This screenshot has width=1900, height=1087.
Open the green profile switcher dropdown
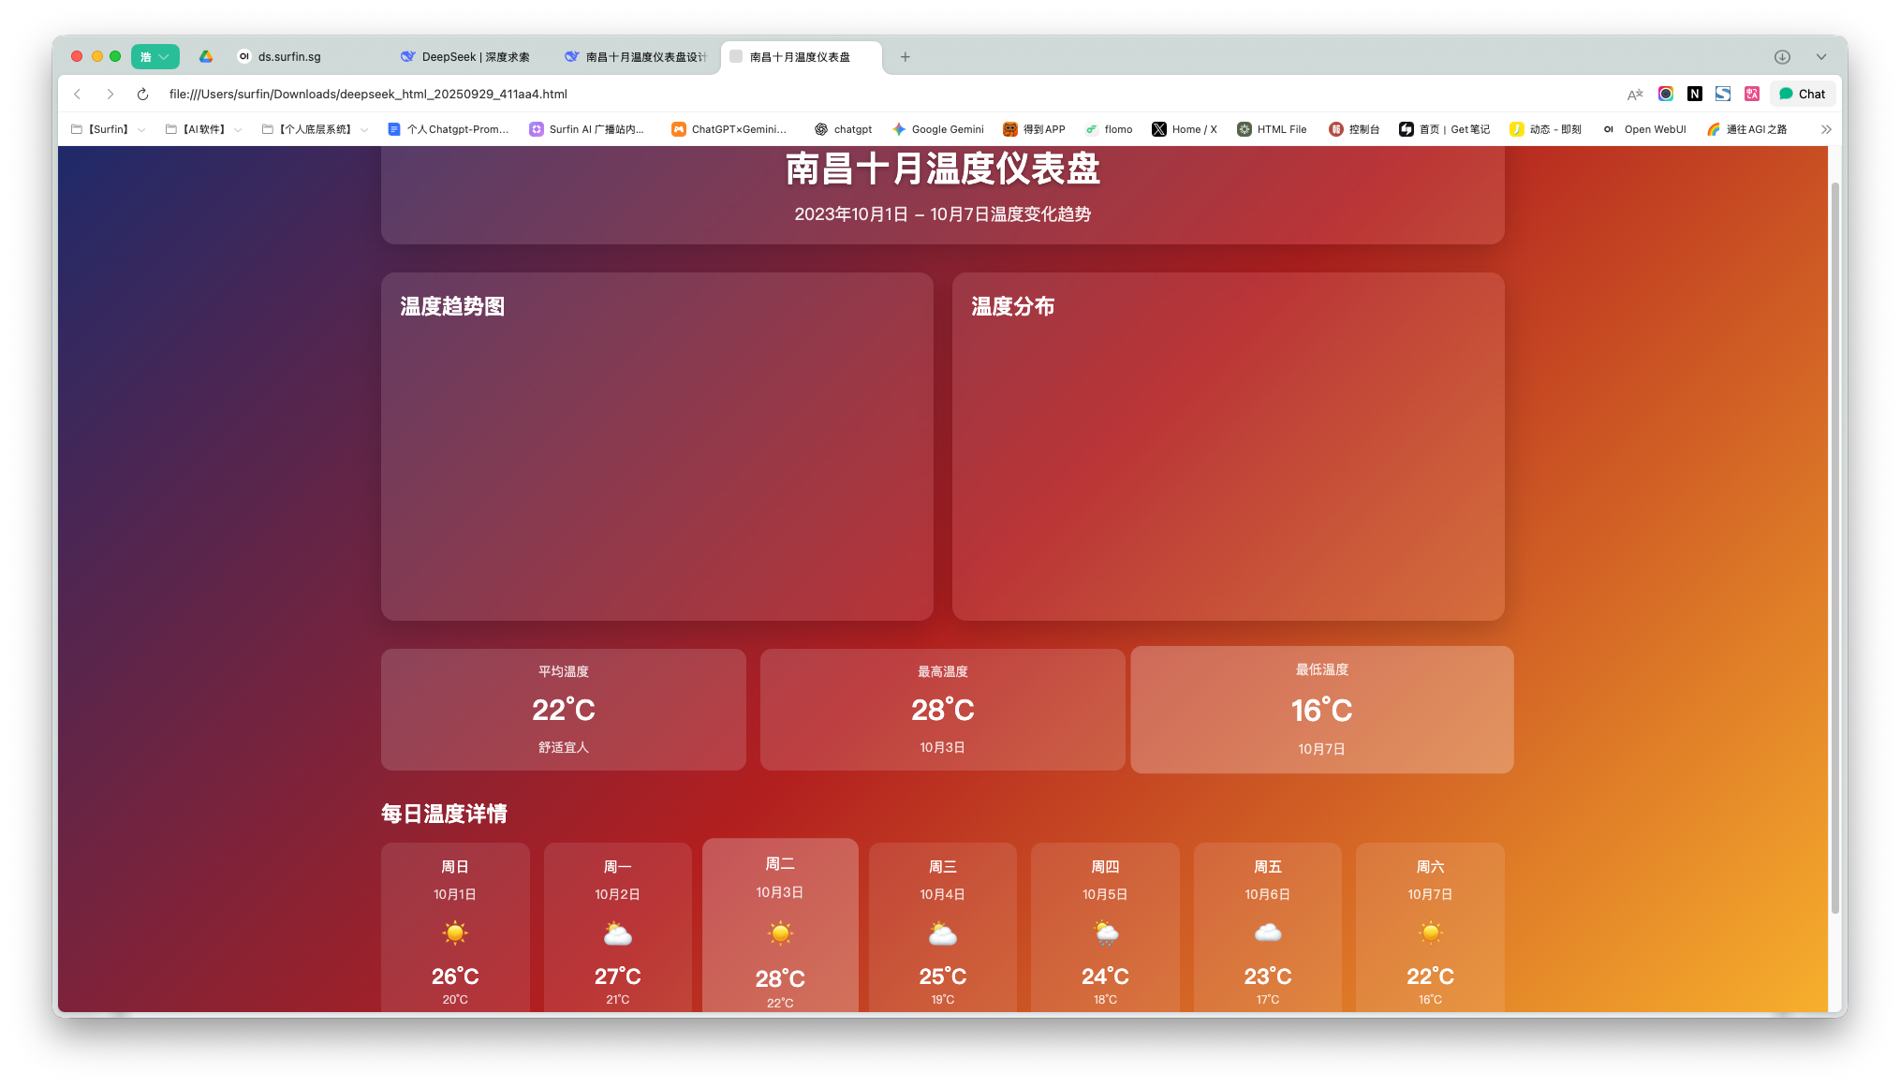(x=155, y=57)
